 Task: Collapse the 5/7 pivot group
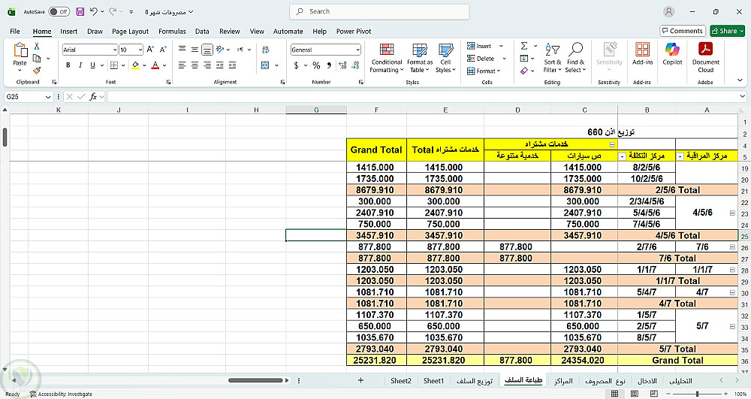click(732, 327)
